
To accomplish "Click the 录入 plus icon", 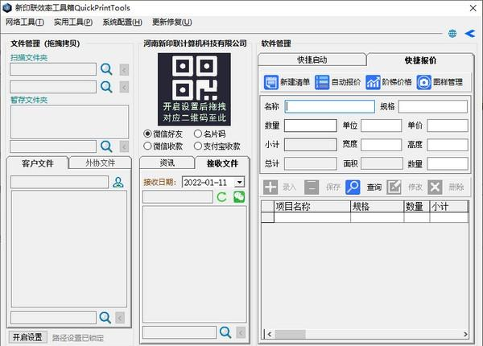I will tap(270, 187).
